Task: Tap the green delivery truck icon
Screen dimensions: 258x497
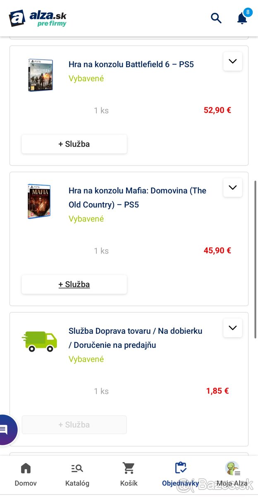Action: pos(39,341)
